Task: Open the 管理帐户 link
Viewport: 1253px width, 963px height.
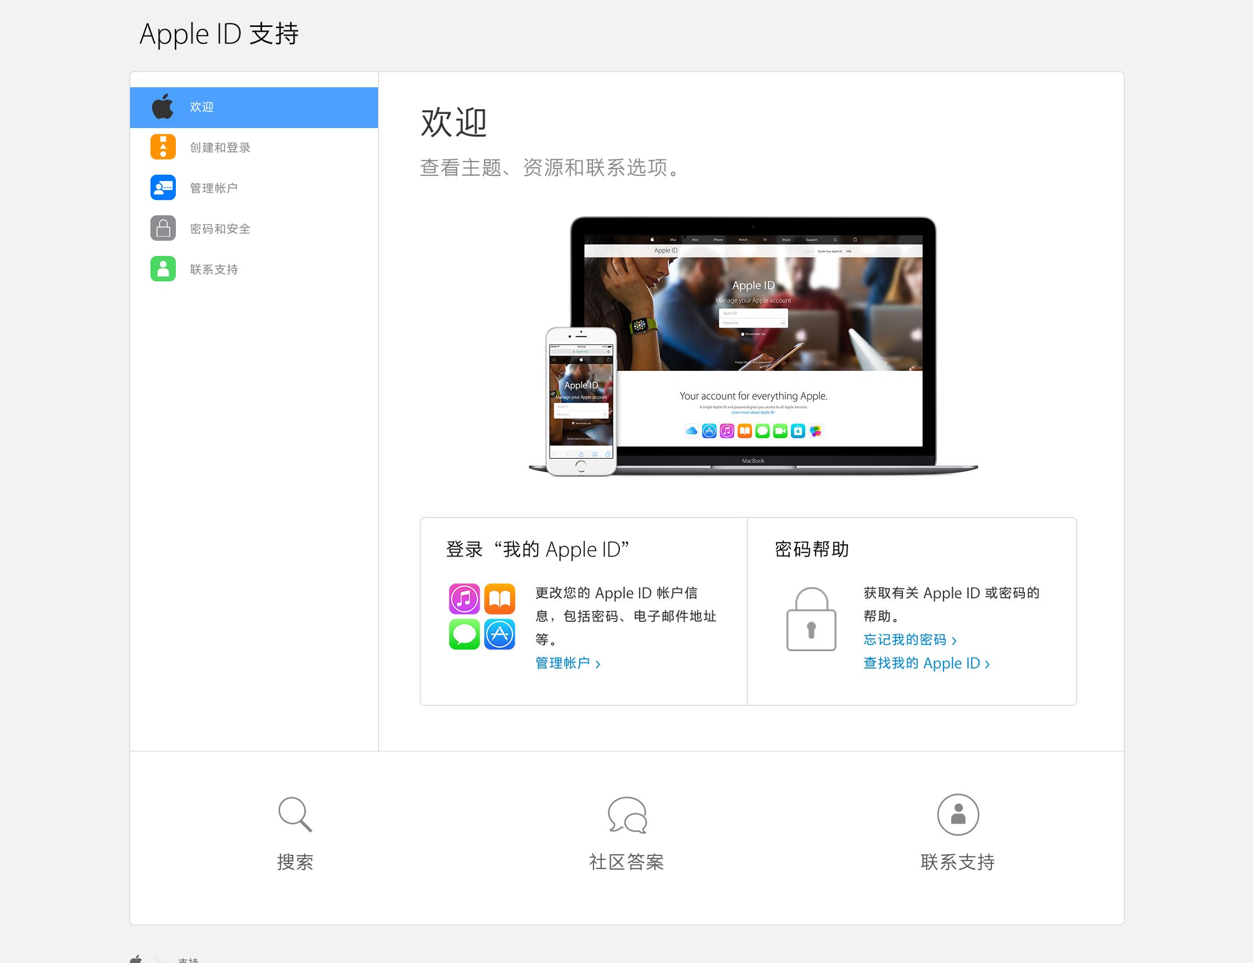Action: (x=564, y=663)
